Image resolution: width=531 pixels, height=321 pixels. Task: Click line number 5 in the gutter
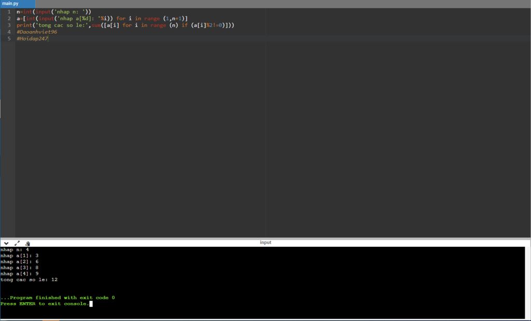(9, 39)
